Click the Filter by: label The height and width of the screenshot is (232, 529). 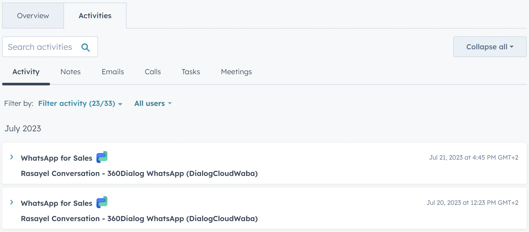[19, 103]
